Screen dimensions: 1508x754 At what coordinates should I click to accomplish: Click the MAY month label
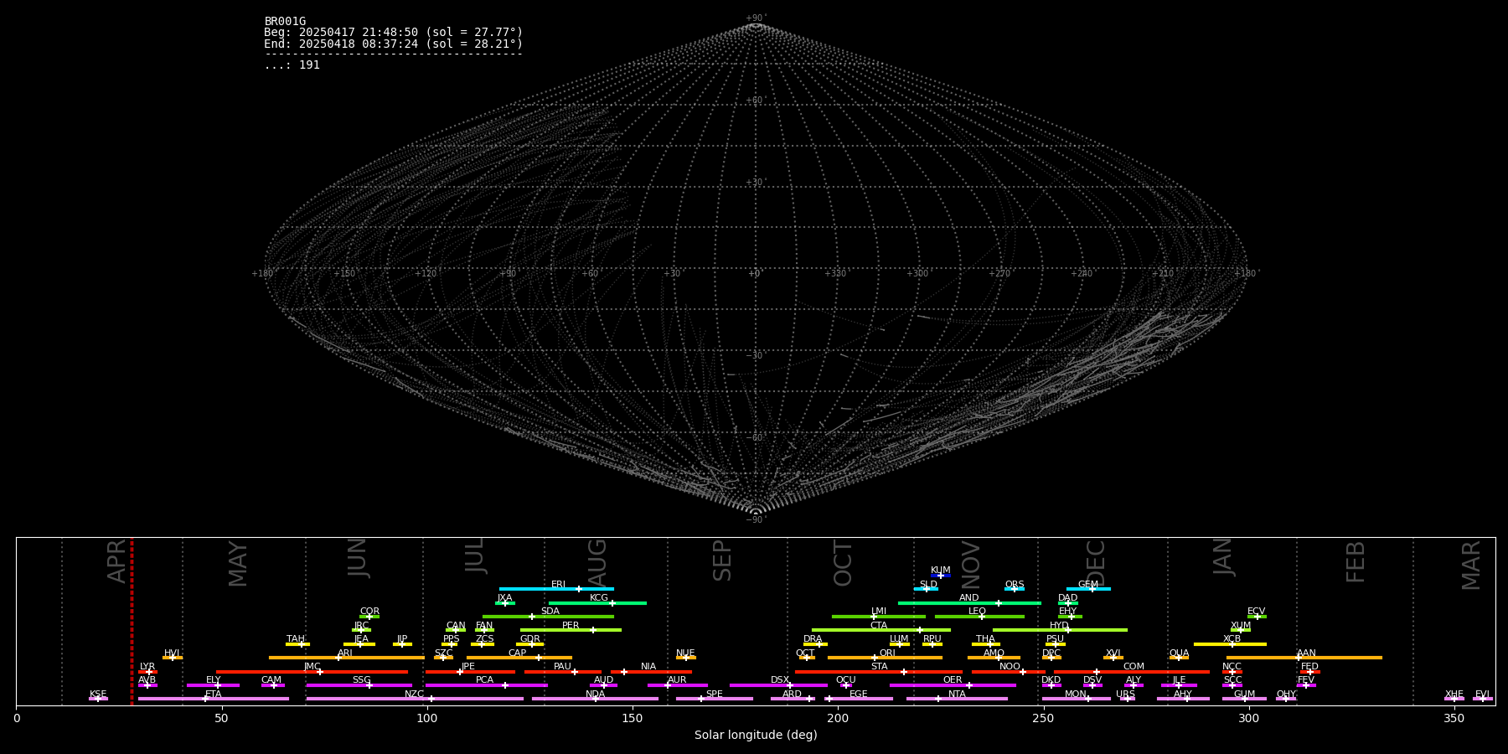pyautogui.click(x=238, y=564)
